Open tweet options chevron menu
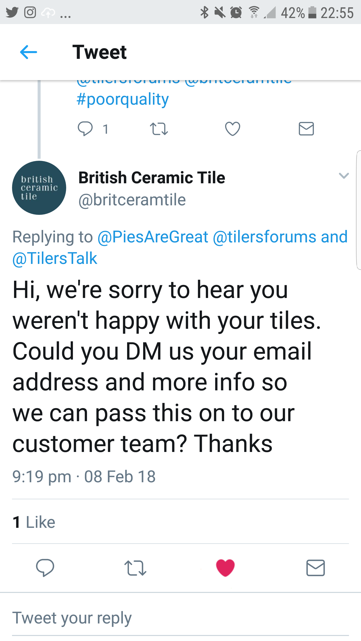This screenshot has height=641, width=361. (344, 176)
